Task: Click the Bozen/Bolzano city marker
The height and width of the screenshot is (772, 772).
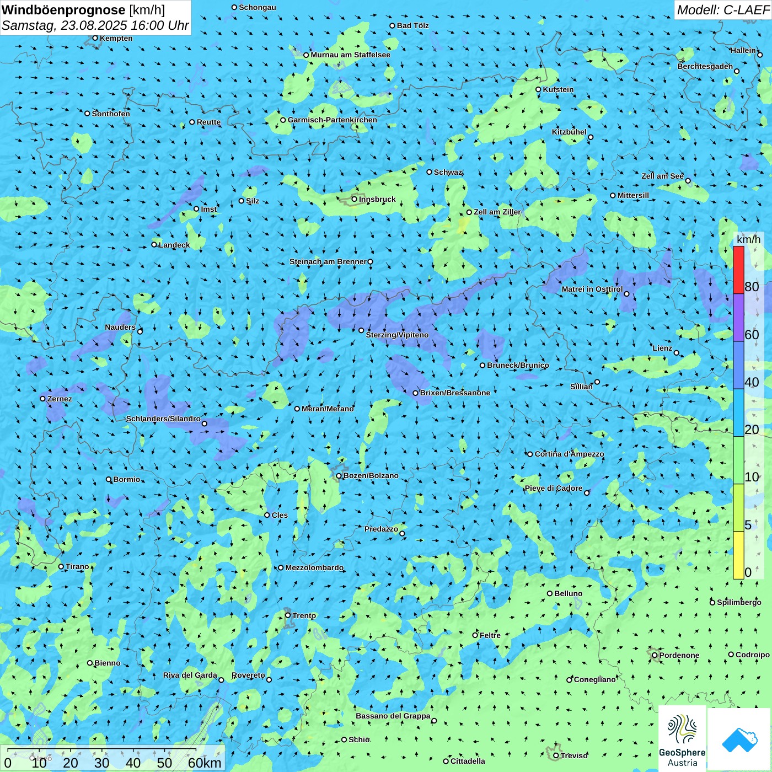Action: pos(339,475)
